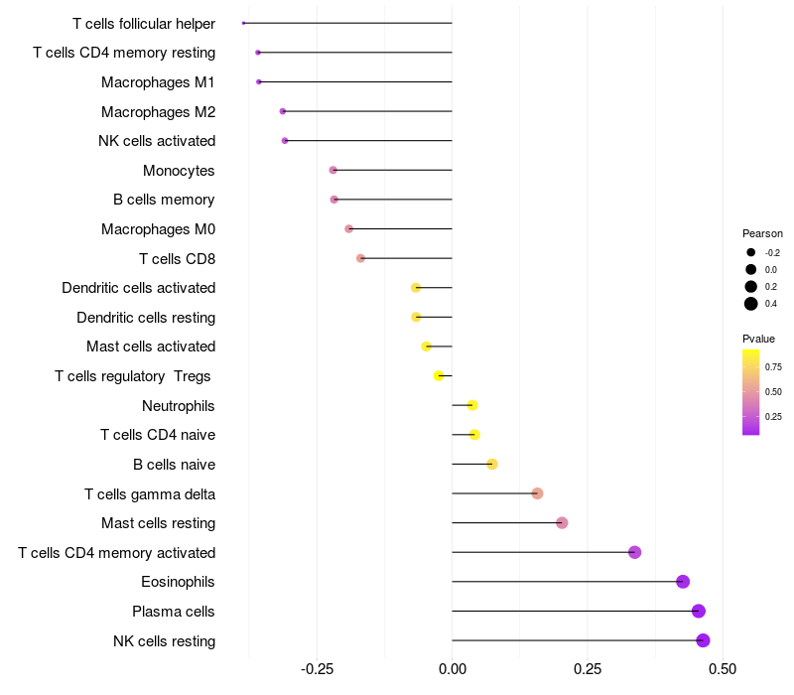This screenshot has width=794, height=695.
Task: Click the 0.50 x-axis tick label
Action: (723, 669)
